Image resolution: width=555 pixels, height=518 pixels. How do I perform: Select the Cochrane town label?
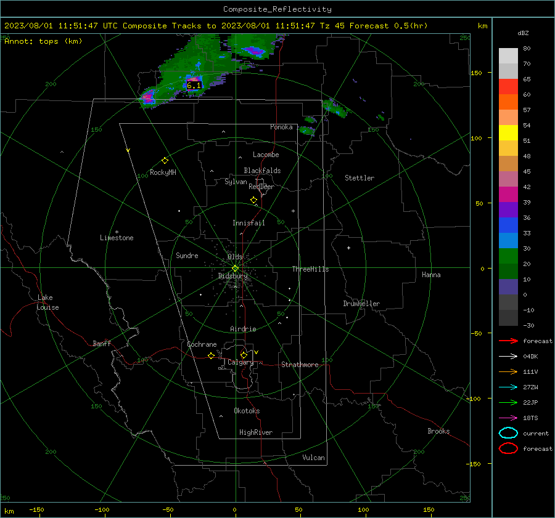[202, 344]
